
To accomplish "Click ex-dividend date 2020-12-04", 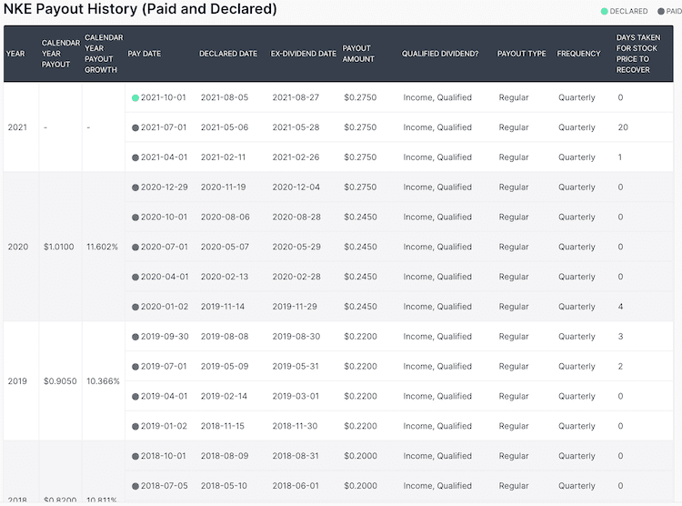I will pyautogui.click(x=296, y=187).
